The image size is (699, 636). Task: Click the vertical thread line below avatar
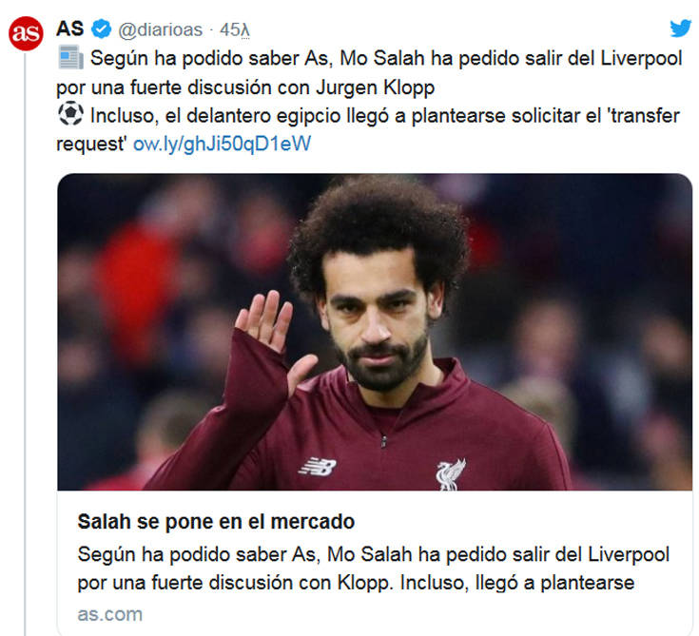click(x=25, y=343)
